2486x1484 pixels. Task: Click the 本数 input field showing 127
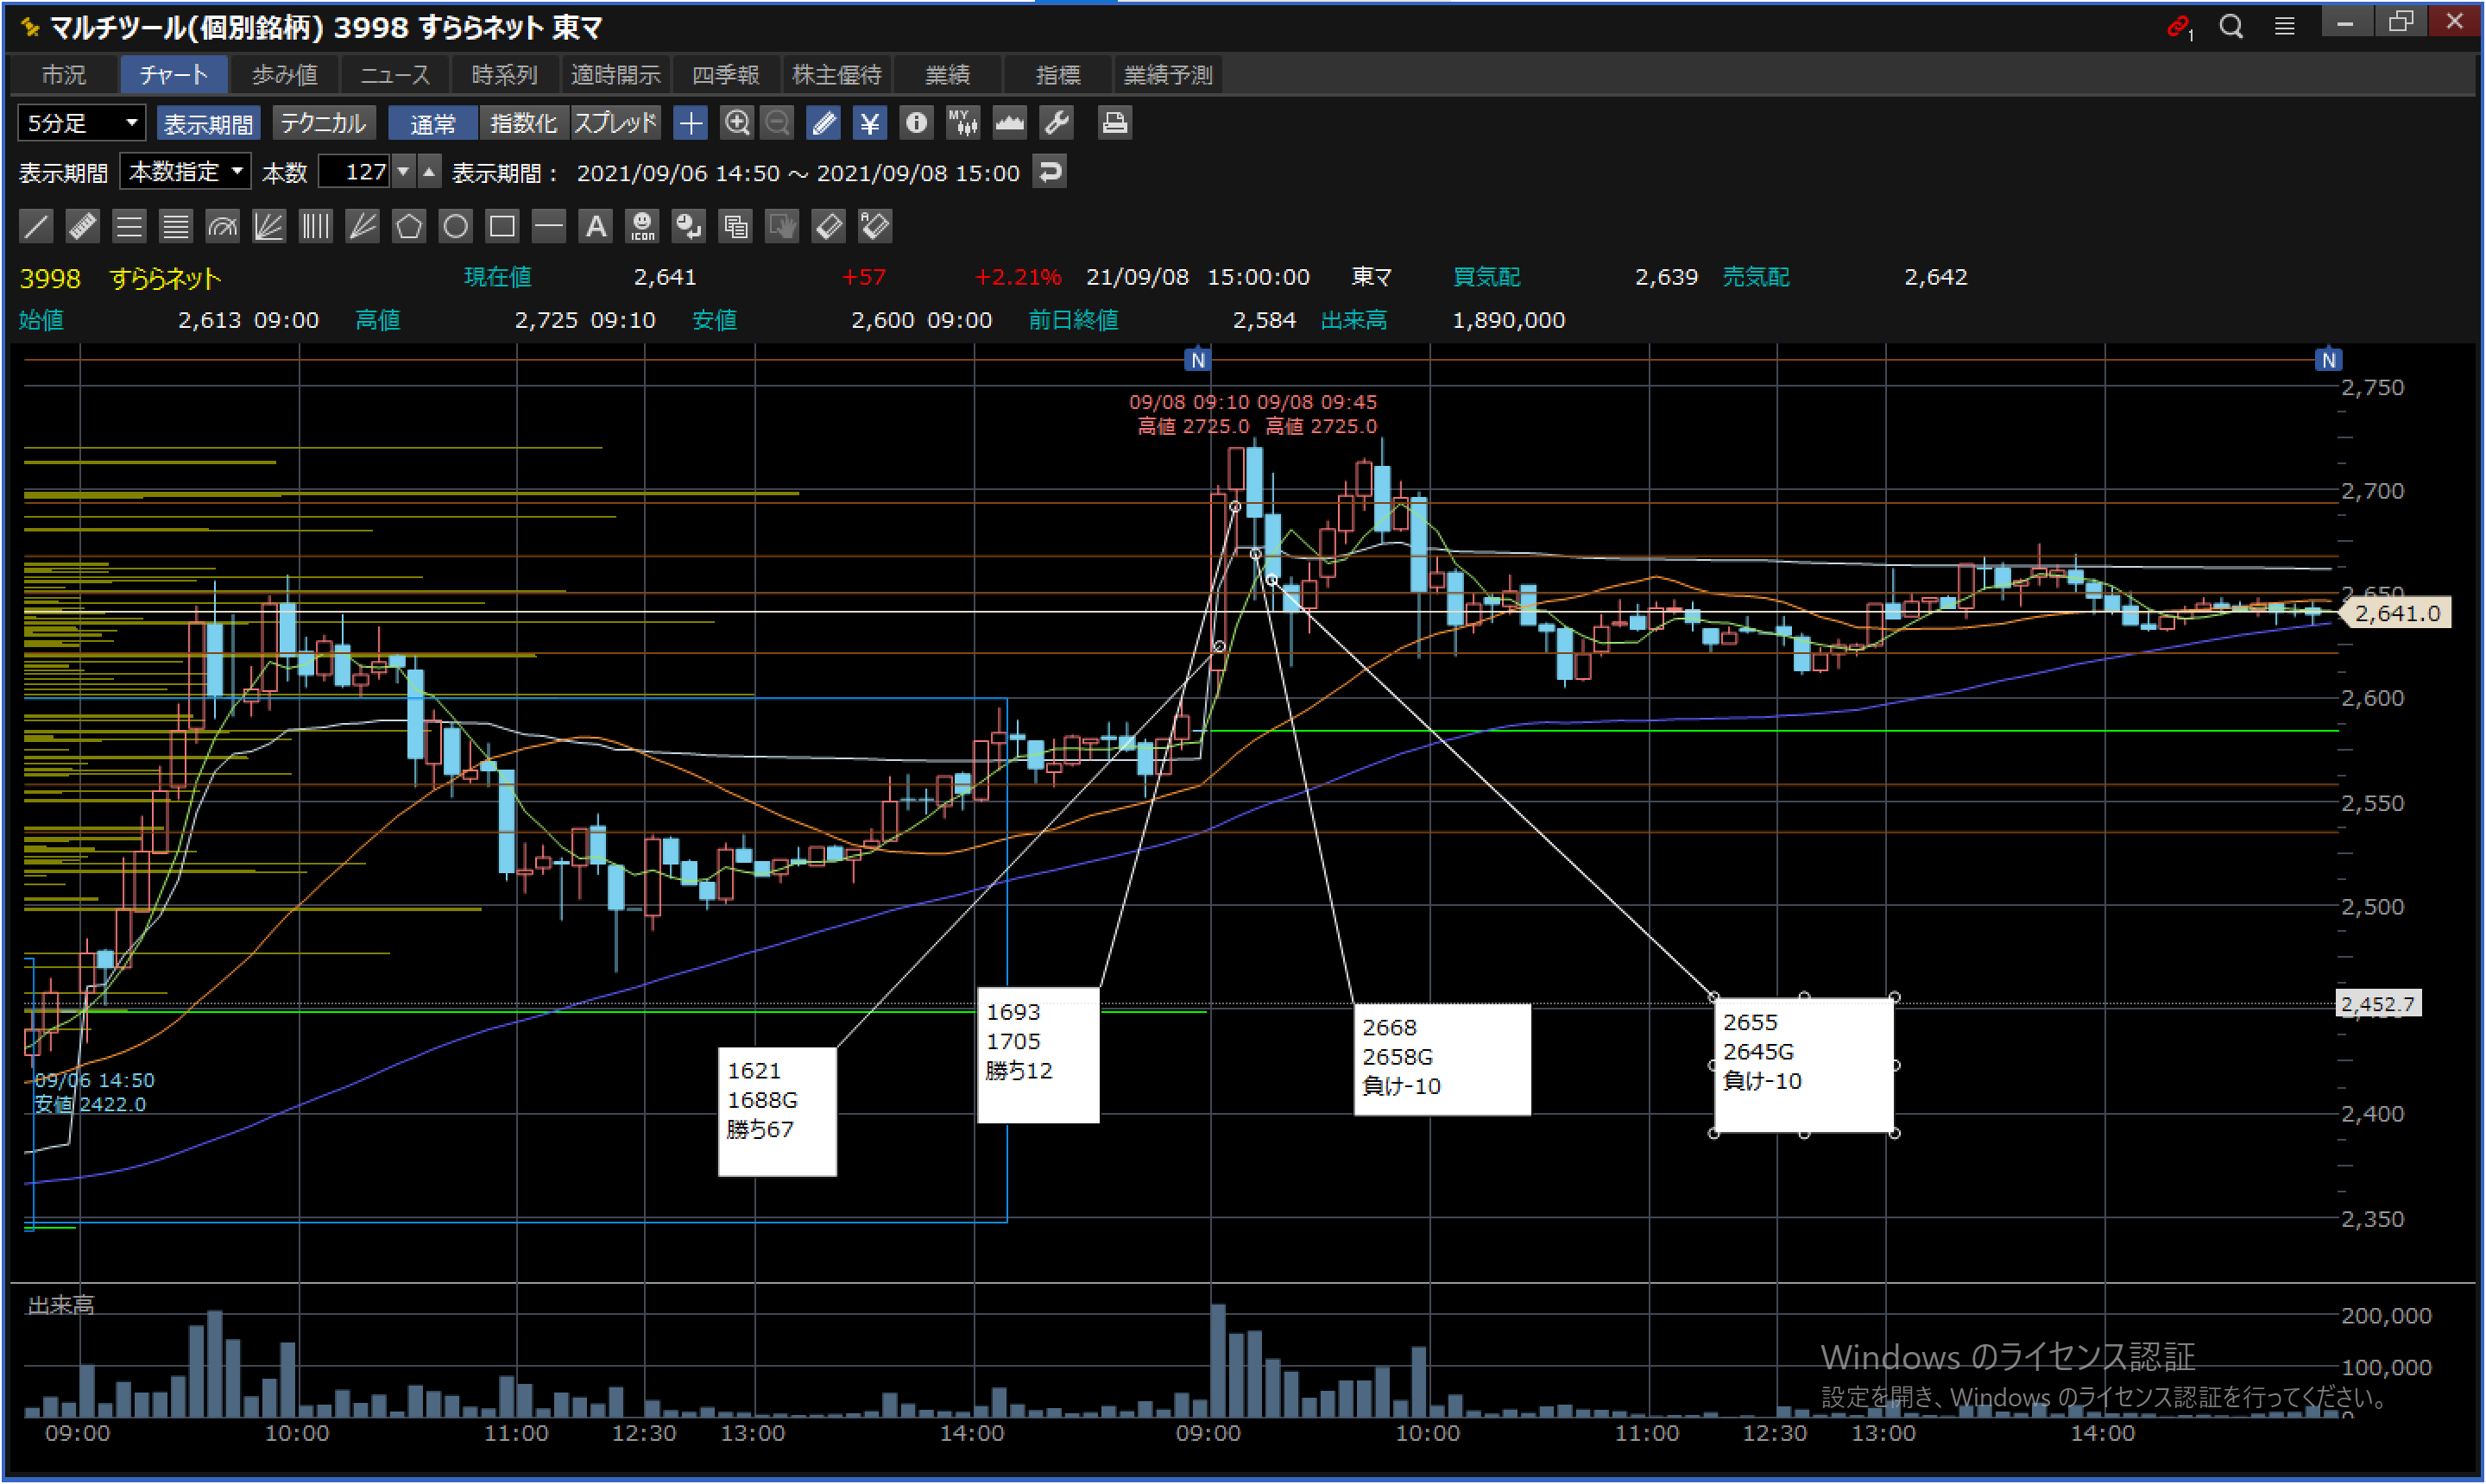point(354,172)
